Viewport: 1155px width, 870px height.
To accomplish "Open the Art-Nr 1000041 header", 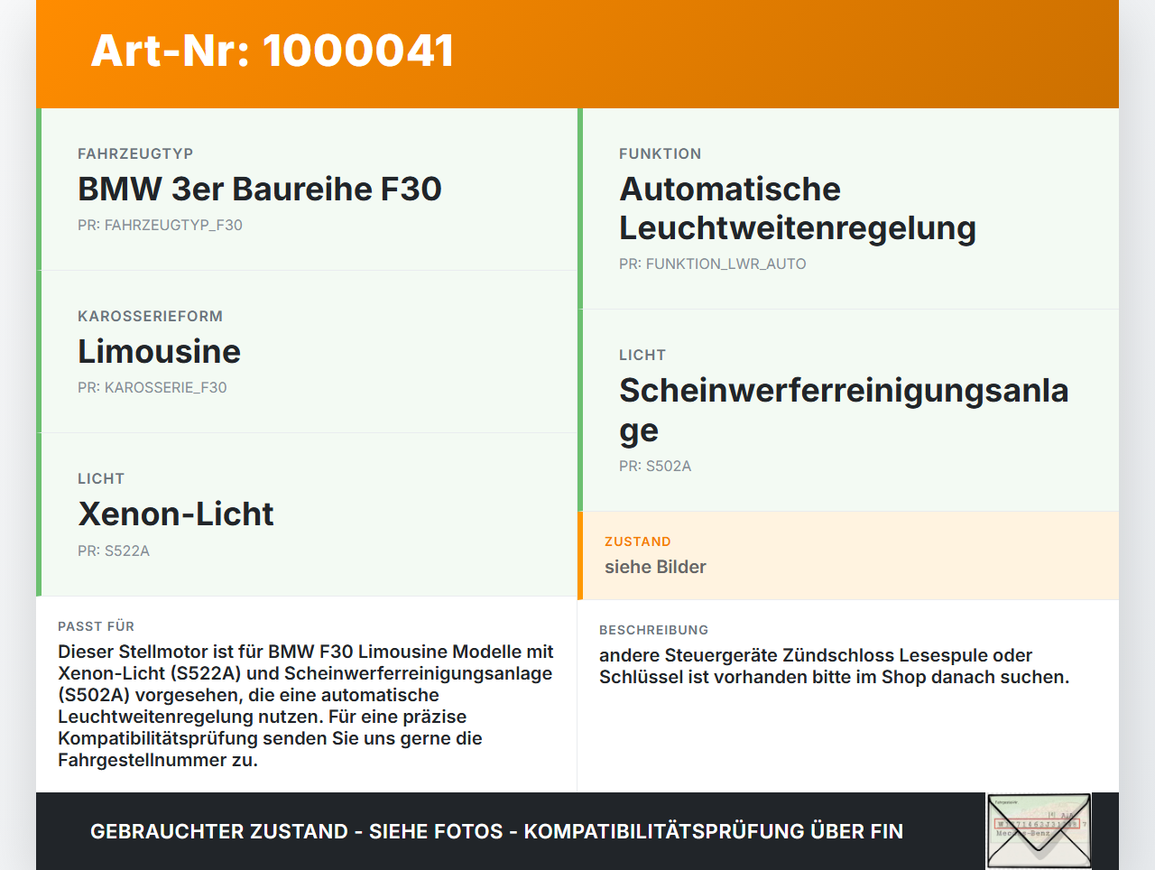I will coord(271,51).
